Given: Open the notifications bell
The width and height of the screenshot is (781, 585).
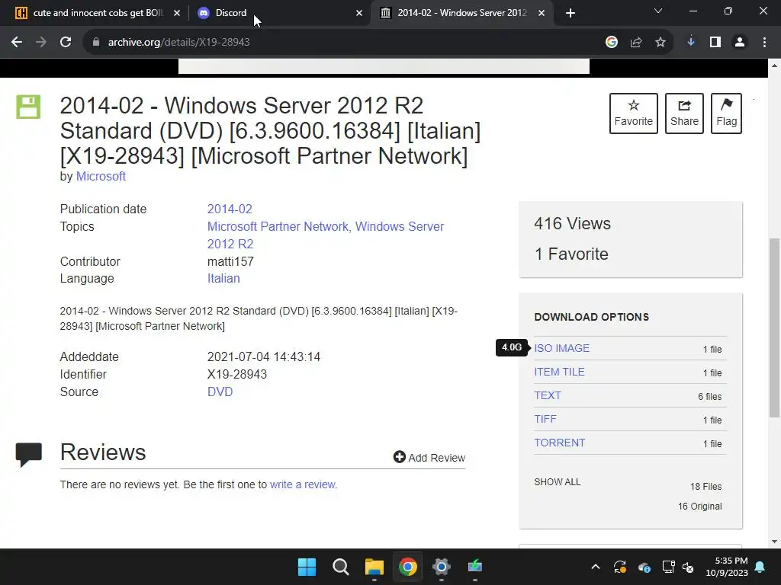Looking at the screenshot, I should point(760,567).
